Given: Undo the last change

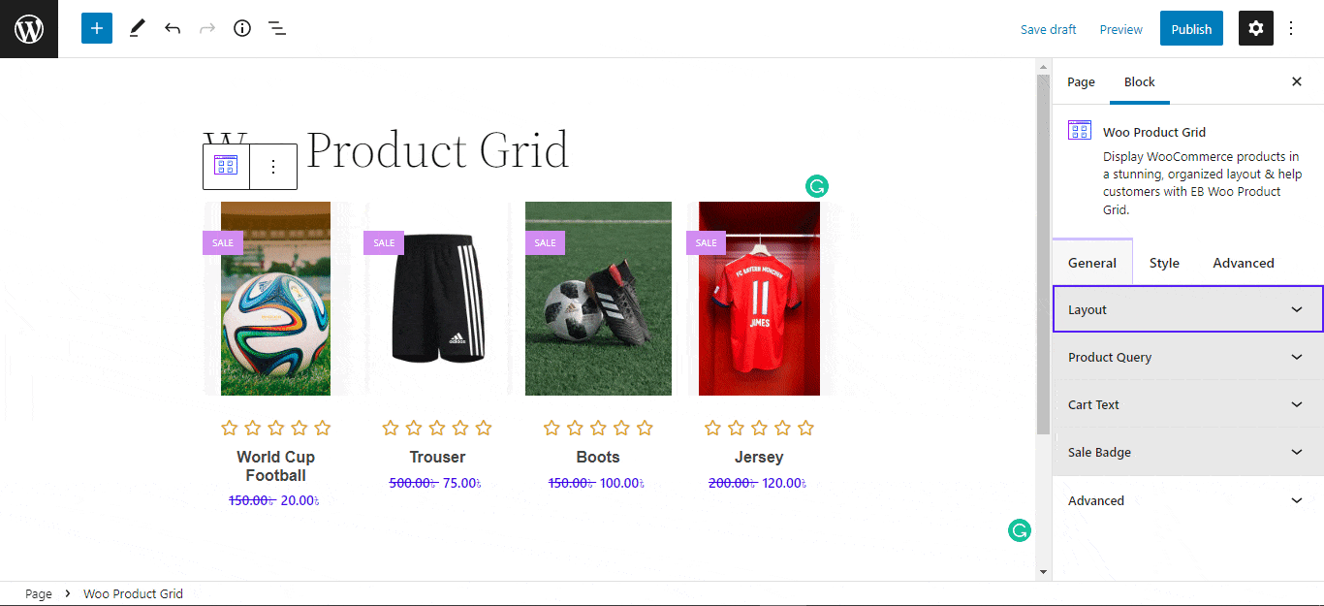Looking at the screenshot, I should [x=172, y=28].
